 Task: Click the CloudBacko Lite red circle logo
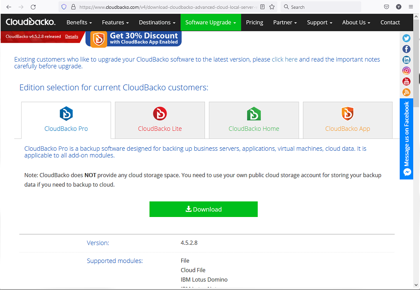point(160,114)
